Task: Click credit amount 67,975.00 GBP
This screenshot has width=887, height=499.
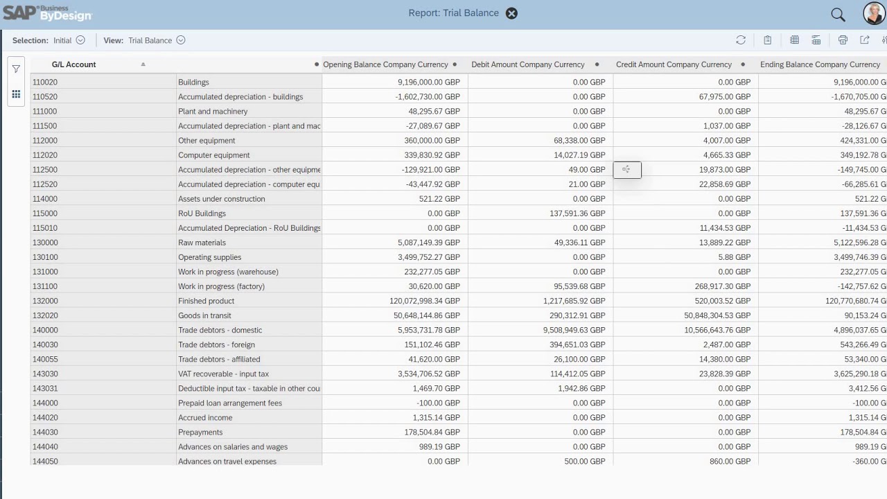Action: 725,96
